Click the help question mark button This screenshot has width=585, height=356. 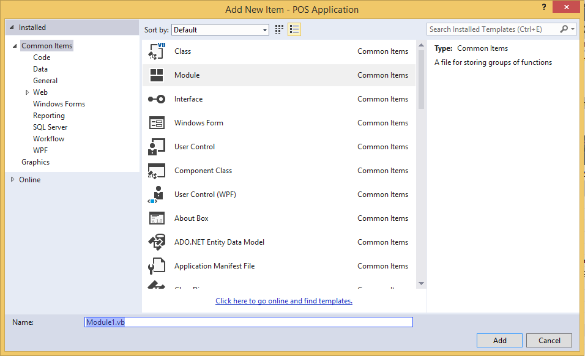coord(544,7)
